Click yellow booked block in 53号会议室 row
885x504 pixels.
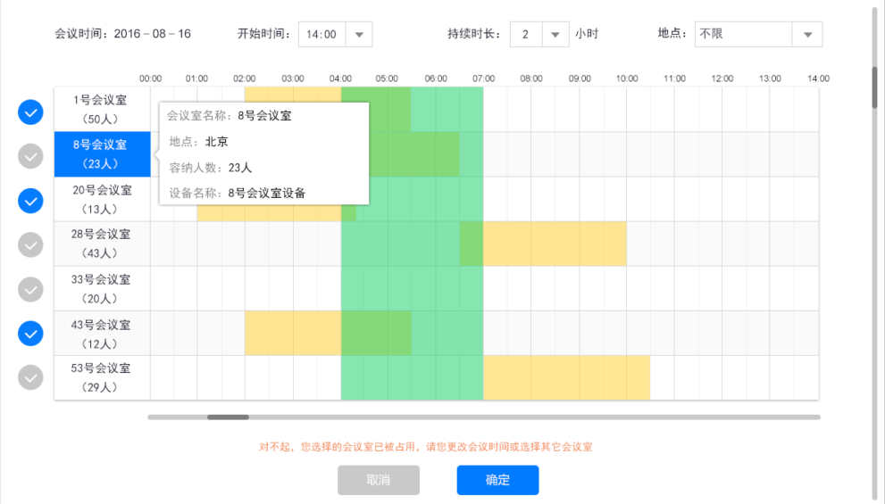(x=566, y=377)
